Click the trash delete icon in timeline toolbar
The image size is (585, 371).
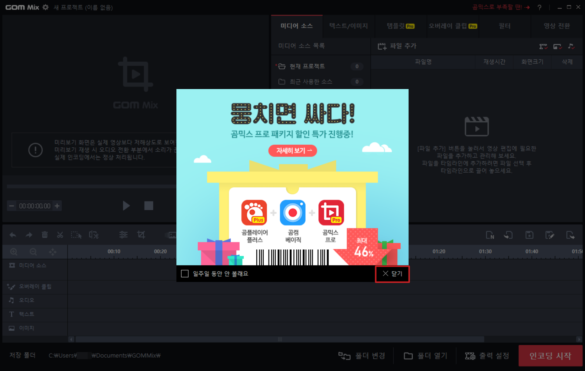45,235
